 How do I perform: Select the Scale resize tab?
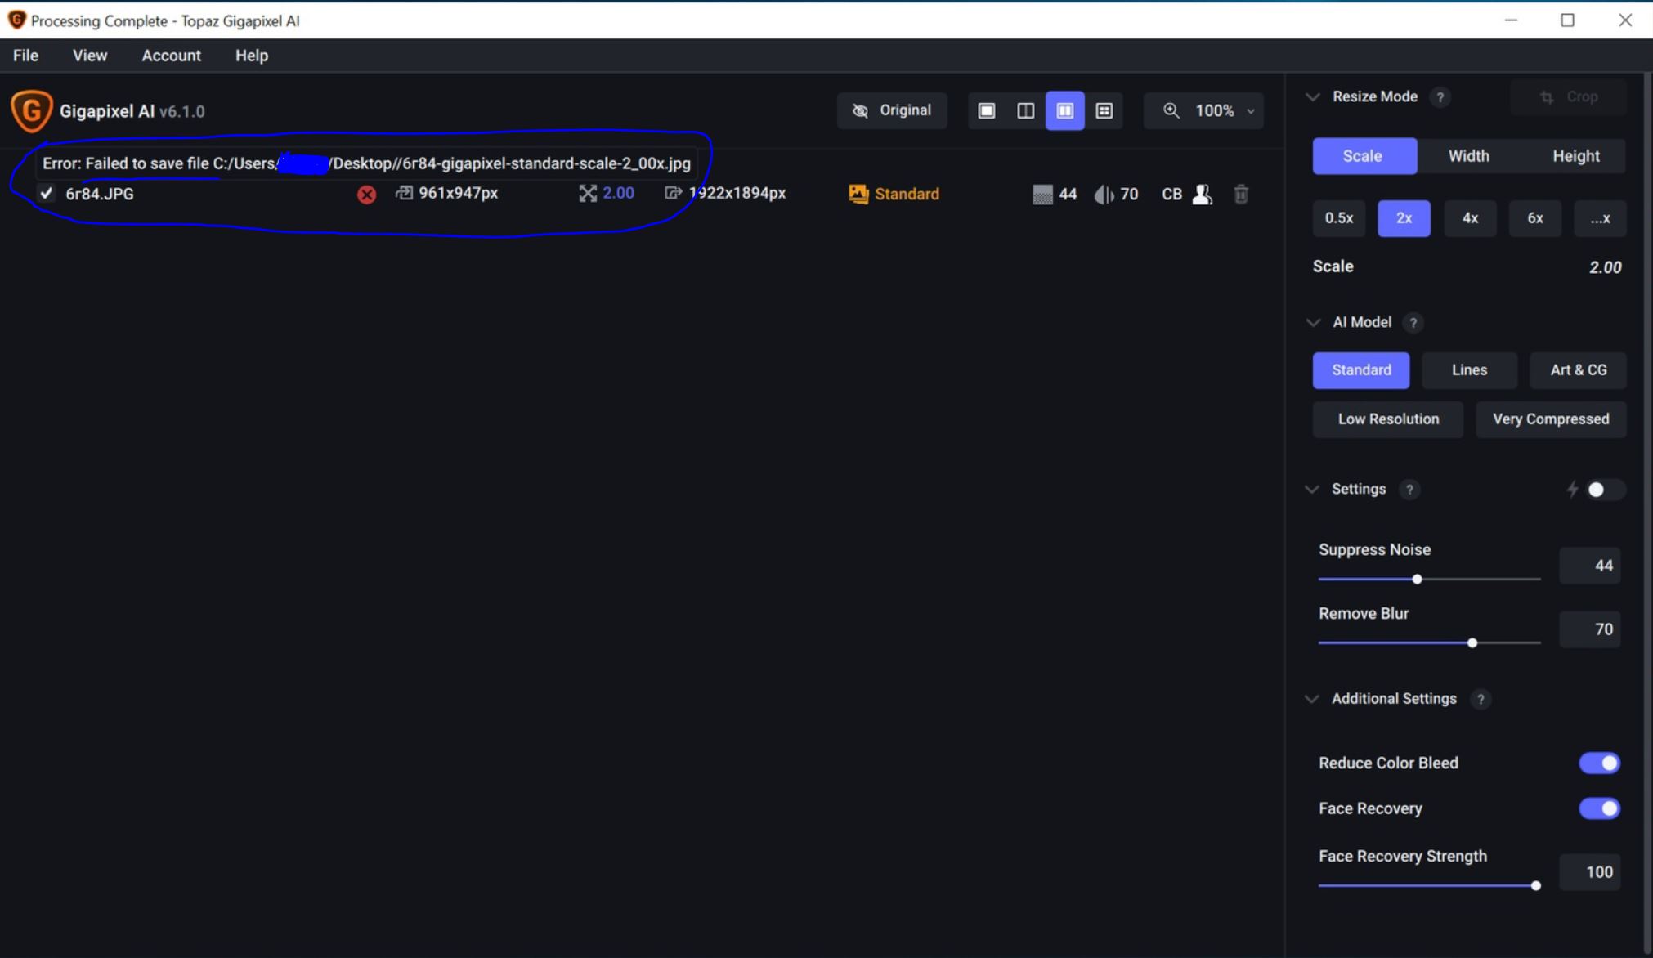[x=1364, y=156]
